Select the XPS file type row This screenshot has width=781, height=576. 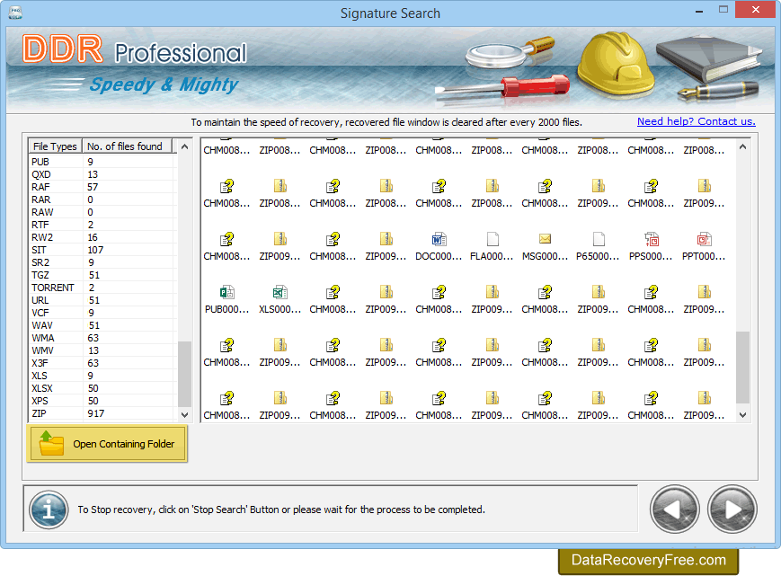(102, 401)
